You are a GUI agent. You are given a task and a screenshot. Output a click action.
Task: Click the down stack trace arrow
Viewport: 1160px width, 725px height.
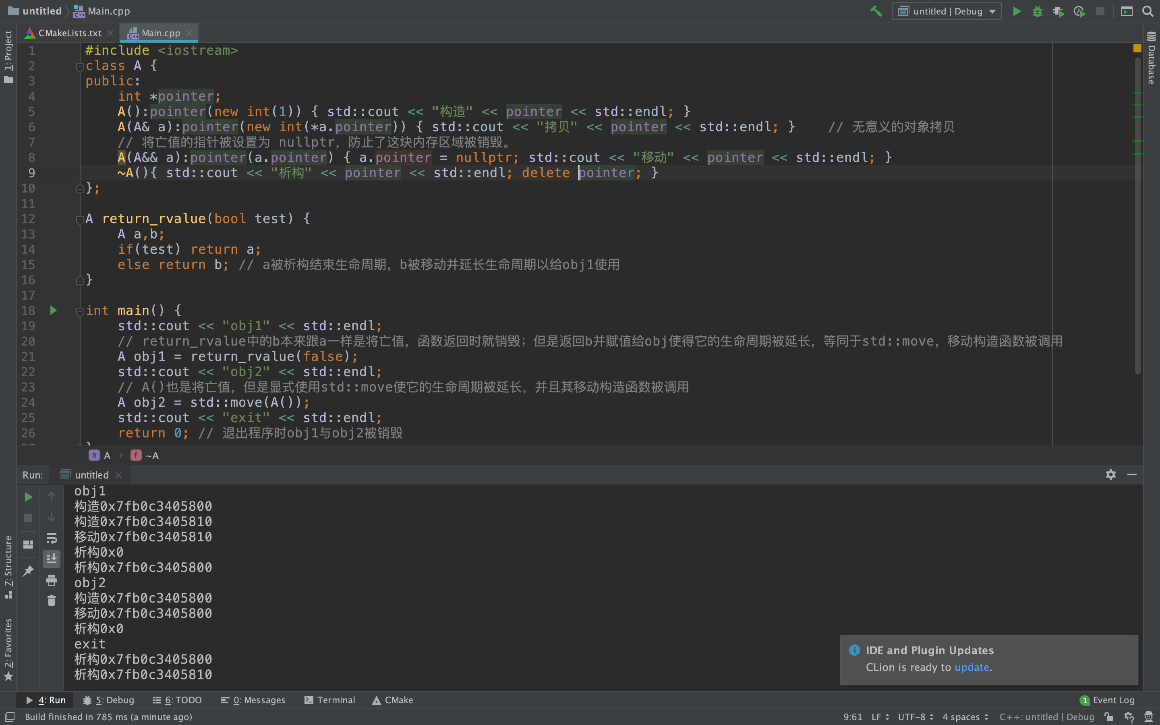tap(51, 518)
